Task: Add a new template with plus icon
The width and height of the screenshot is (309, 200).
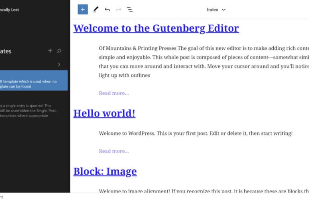Action: 50,51
